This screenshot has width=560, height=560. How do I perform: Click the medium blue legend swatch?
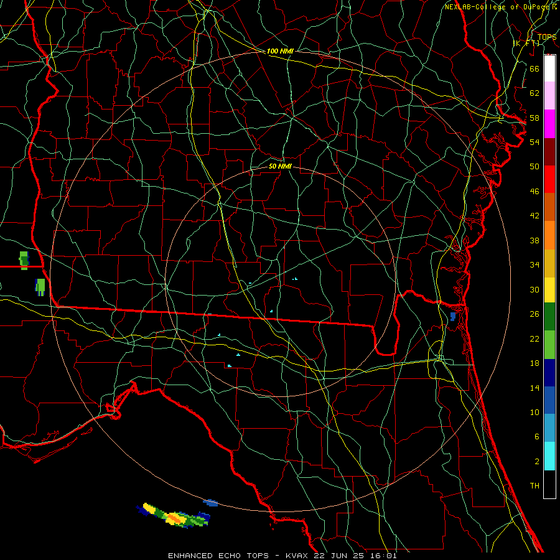[549, 400]
